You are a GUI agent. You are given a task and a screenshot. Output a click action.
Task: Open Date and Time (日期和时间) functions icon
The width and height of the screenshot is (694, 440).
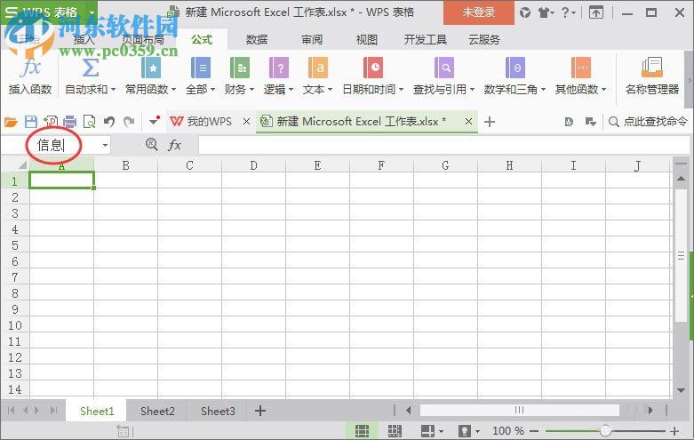pyautogui.click(x=373, y=68)
